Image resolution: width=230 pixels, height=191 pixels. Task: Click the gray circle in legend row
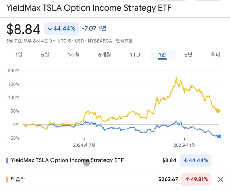point(87,163)
